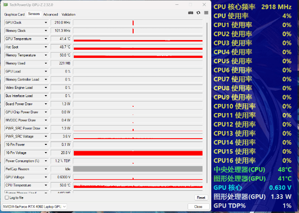Click the GPU TDP% 1% overlay row
299x213 pixels.
pyautogui.click(x=253, y=206)
